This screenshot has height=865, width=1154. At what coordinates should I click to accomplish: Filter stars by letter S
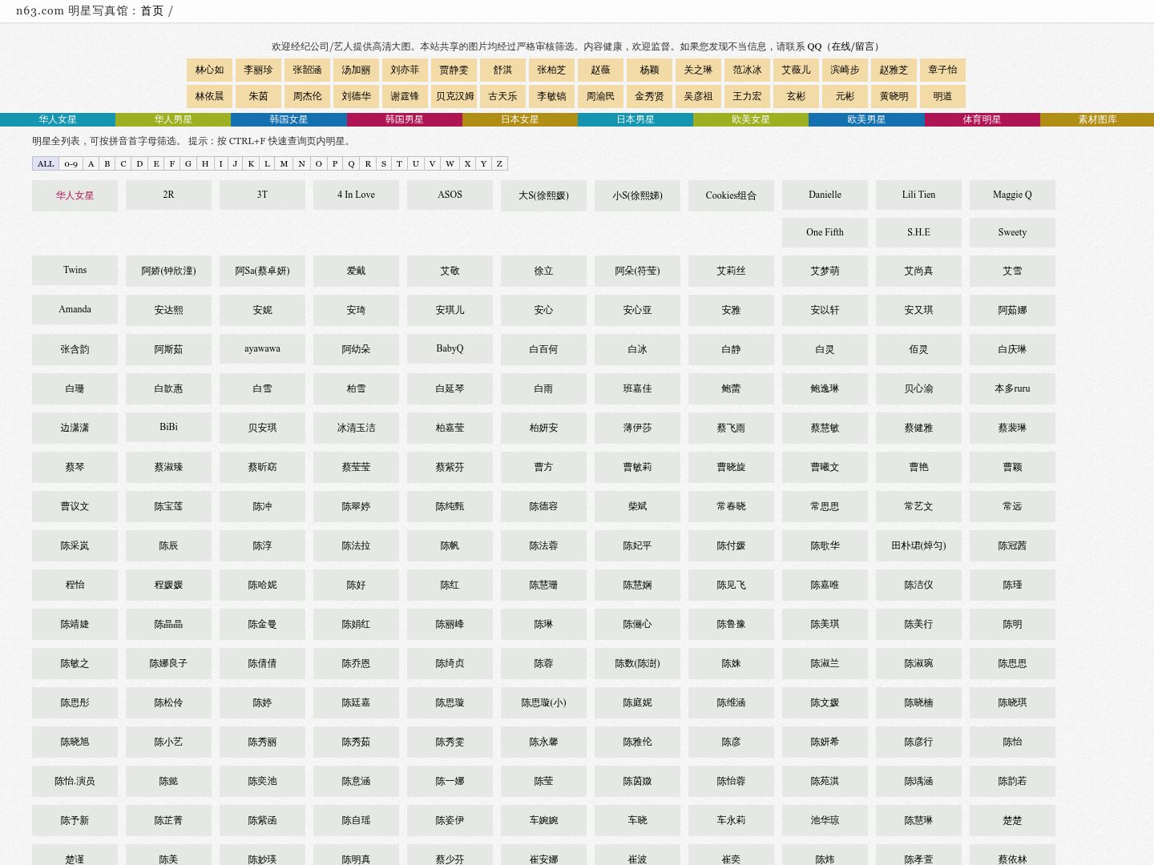pos(384,163)
